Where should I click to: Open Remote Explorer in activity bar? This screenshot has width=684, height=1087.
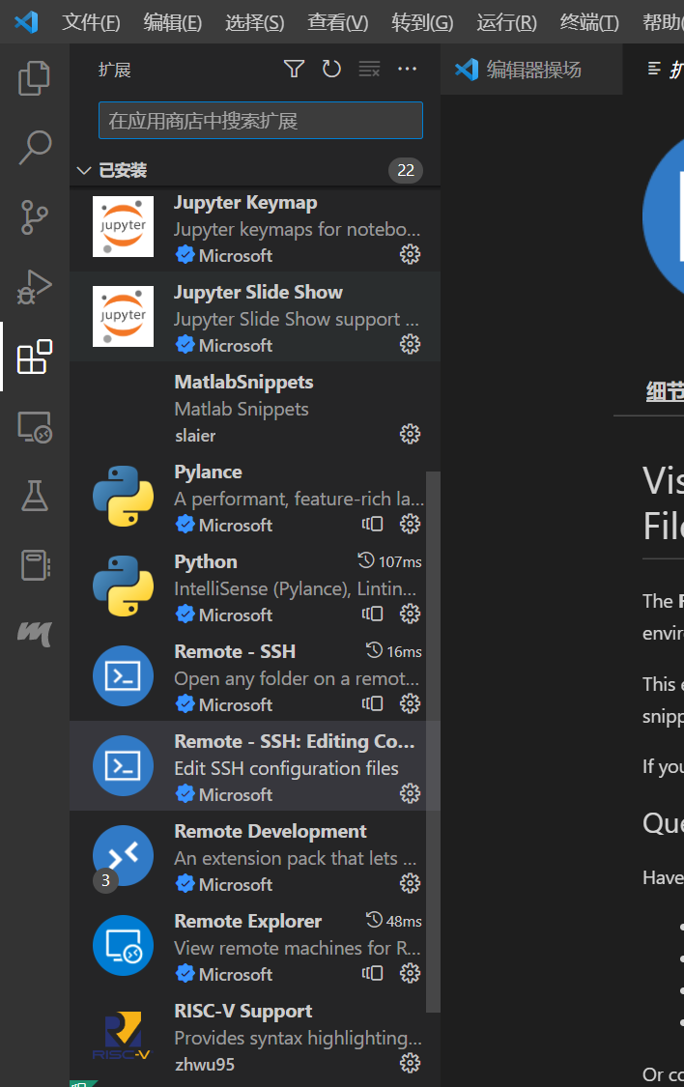34,427
